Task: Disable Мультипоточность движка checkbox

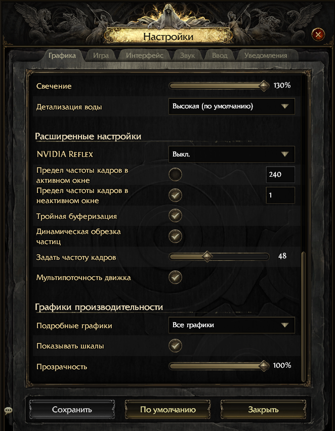Action: coord(175,278)
